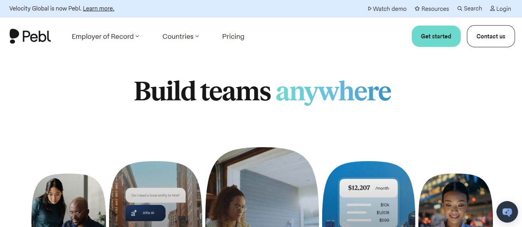Expand the Countries dropdown chevron
The height and width of the screenshot is (227, 522).
tap(197, 36)
